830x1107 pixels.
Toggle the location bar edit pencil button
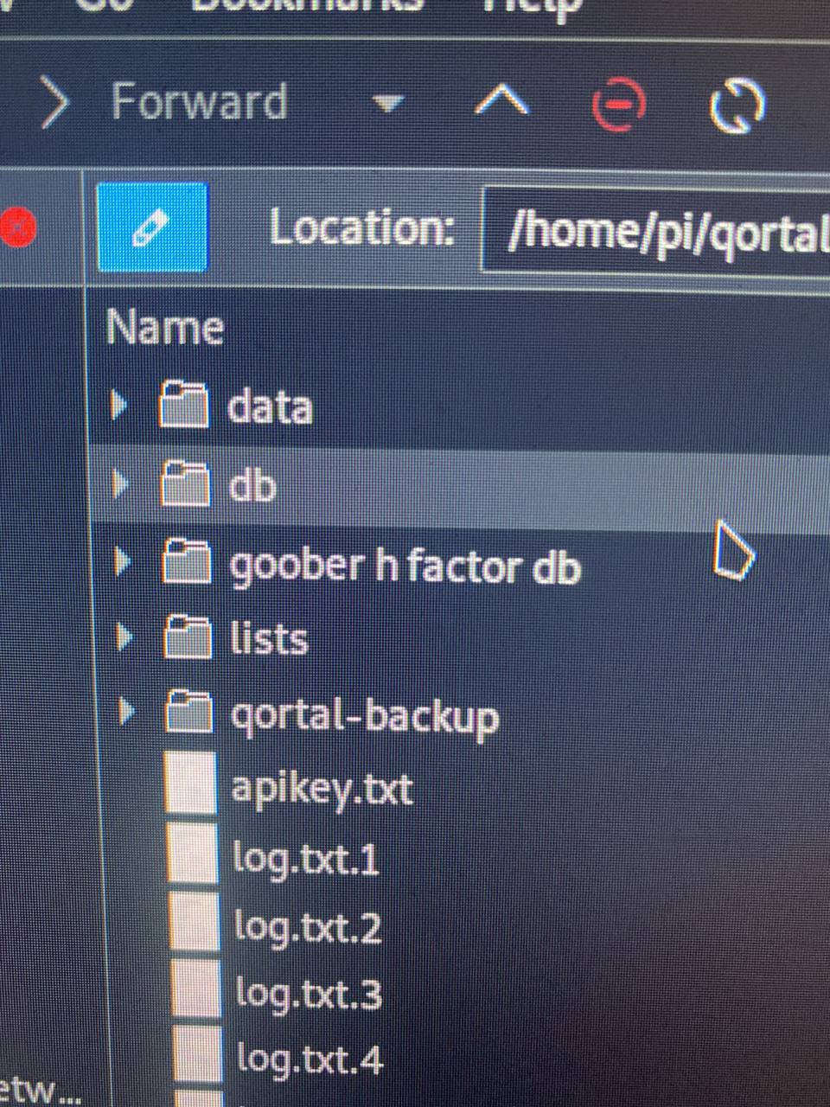pyautogui.click(x=152, y=227)
